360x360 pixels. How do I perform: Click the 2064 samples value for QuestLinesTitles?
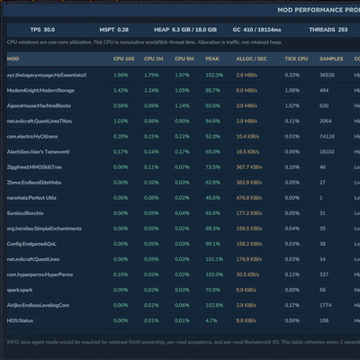pyautogui.click(x=326, y=121)
